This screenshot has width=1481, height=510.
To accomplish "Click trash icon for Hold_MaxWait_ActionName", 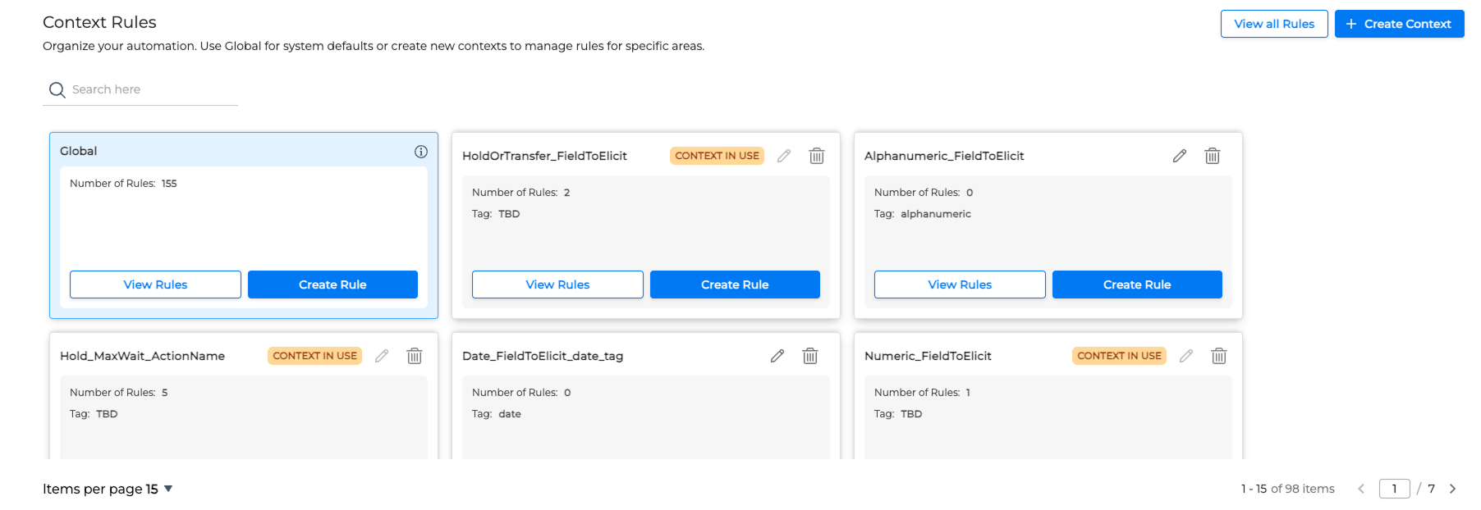I will tap(415, 356).
